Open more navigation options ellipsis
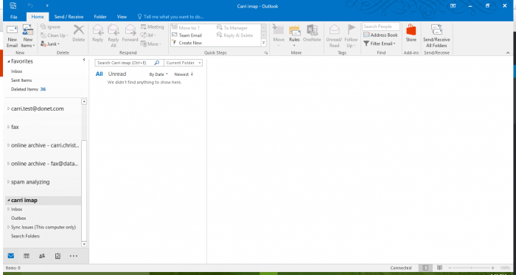This screenshot has width=516, height=275. point(74,256)
